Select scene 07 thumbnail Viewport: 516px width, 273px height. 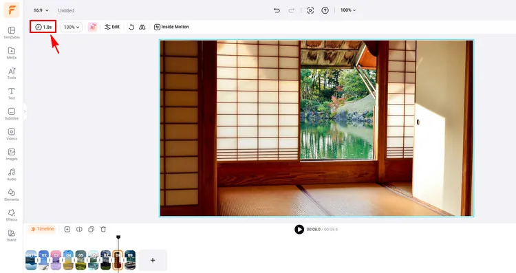pyautogui.click(x=106, y=260)
